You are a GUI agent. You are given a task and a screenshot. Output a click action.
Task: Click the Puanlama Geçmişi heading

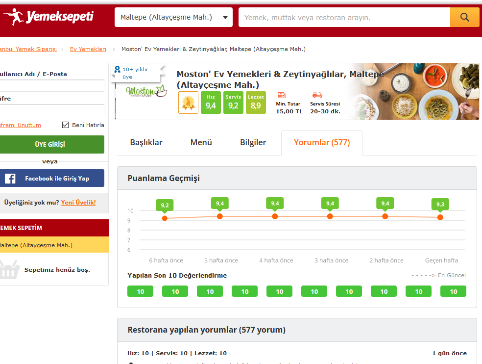(x=164, y=178)
